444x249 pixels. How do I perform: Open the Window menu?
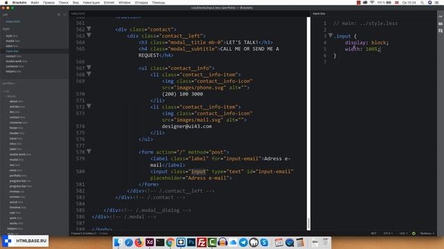coord(124,3)
